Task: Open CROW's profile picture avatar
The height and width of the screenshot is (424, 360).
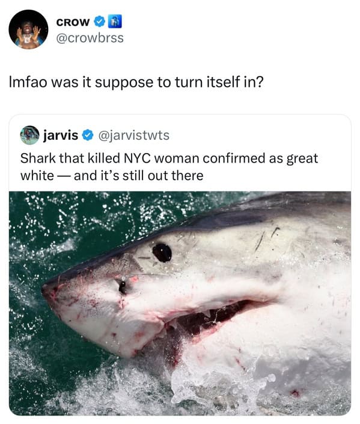Action: pyautogui.click(x=28, y=30)
